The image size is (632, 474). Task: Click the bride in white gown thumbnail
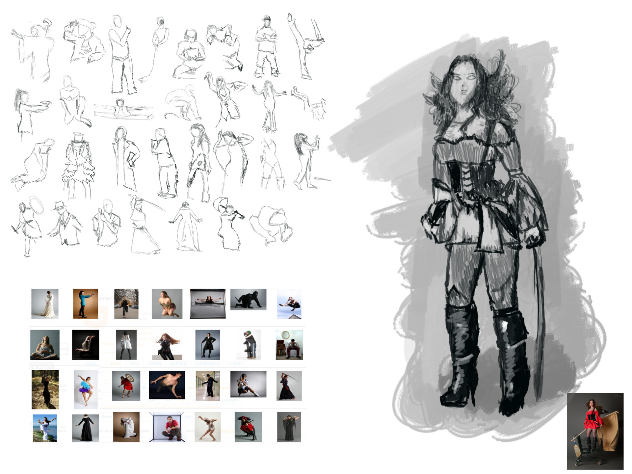pyautogui.click(x=44, y=303)
